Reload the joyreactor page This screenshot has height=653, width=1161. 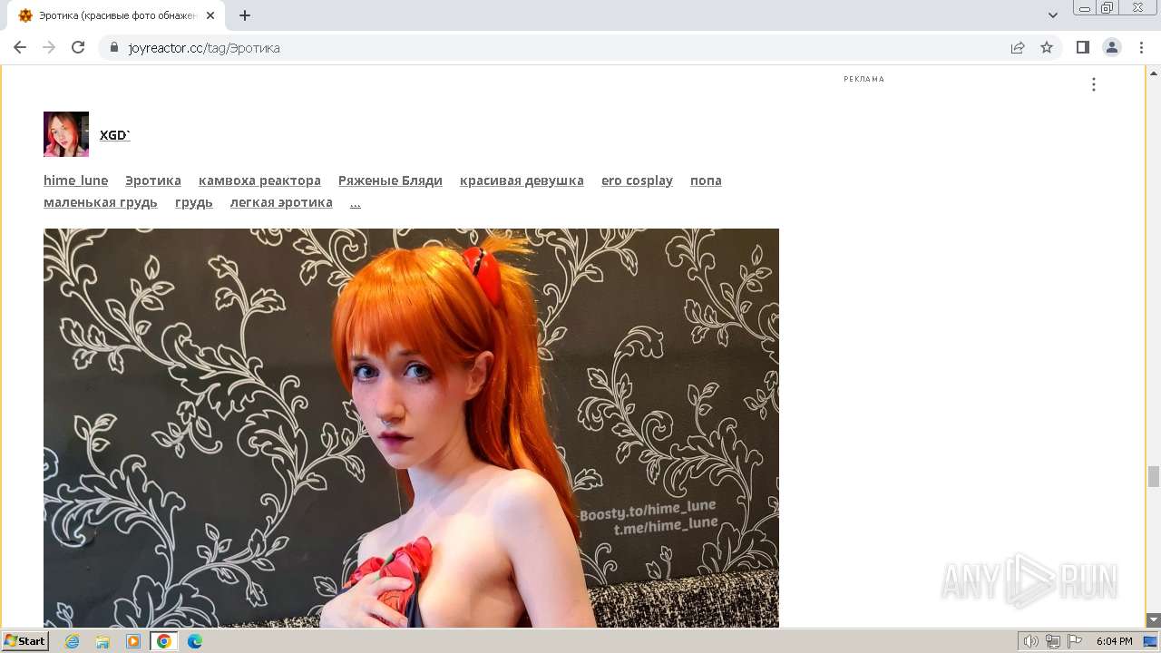[x=78, y=48]
